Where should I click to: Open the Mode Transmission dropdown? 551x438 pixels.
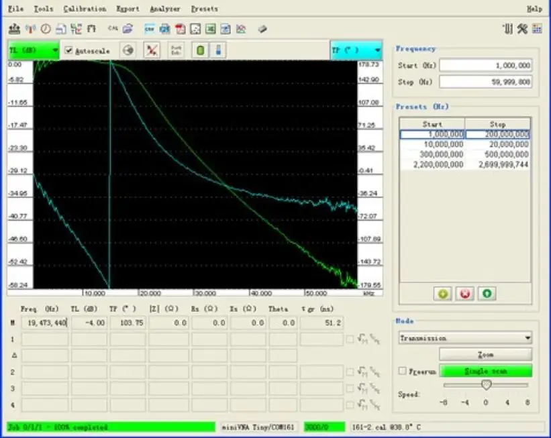click(465, 338)
